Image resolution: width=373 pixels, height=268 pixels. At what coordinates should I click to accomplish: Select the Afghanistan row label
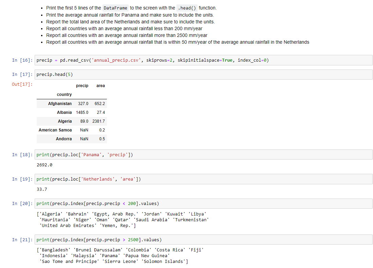[60, 103]
